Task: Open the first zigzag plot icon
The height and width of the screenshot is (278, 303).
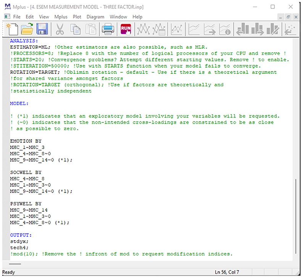Action: coord(143,29)
